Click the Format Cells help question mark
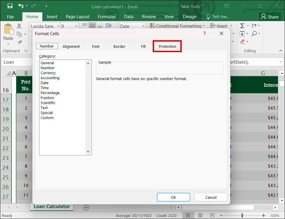This screenshot has height=219, width=285. 204,34
